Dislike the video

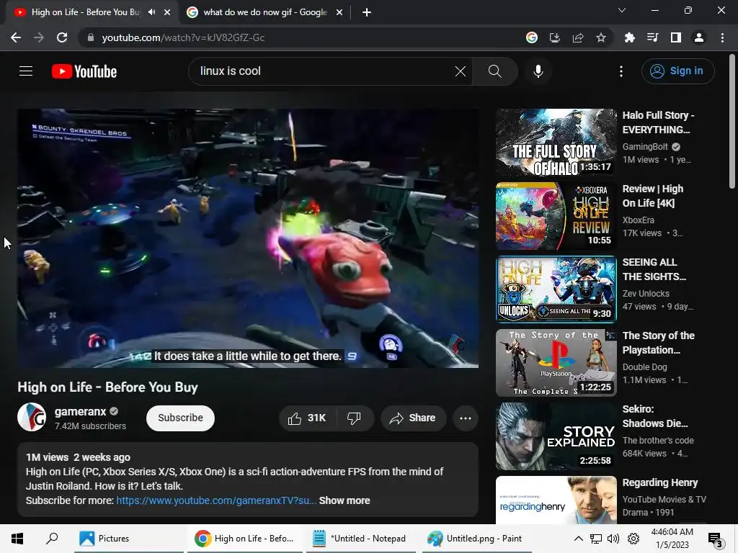click(x=354, y=418)
